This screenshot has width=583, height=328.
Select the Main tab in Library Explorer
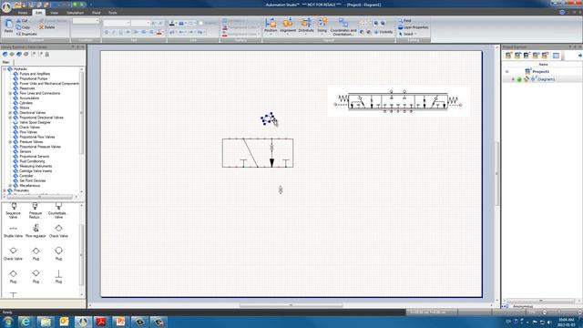5,62
